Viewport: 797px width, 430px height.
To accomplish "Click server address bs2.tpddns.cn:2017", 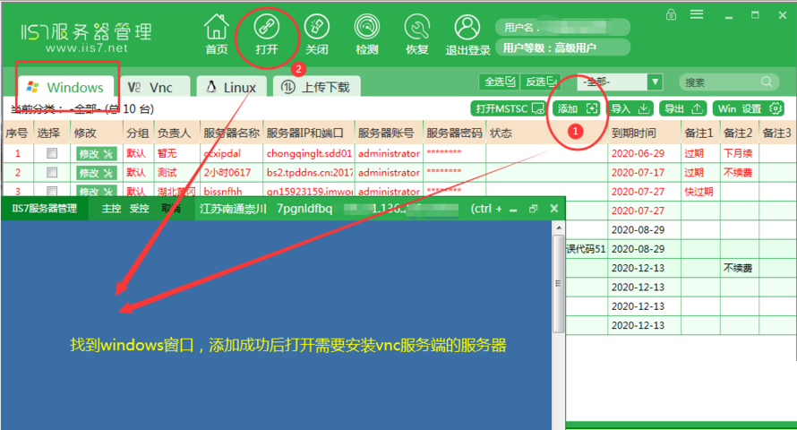I will click(310, 172).
